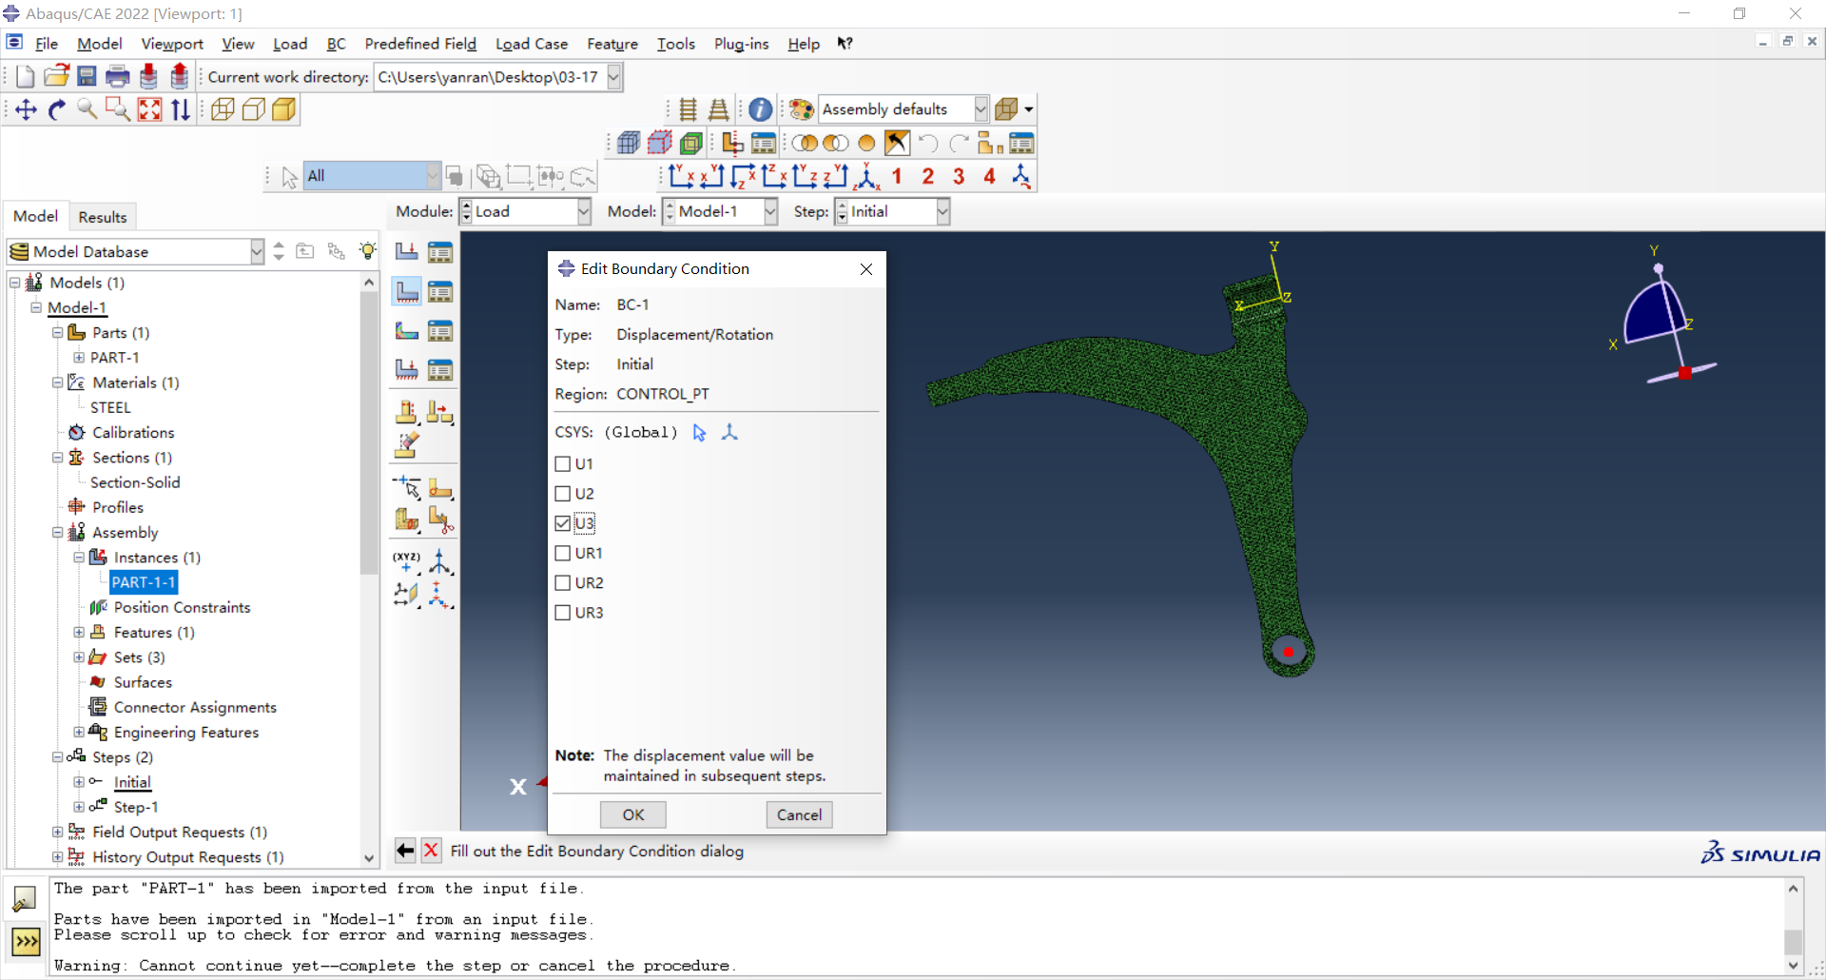Click the Print icon in the toolbar
Viewport: 1826px width, 980px height.
(118, 77)
